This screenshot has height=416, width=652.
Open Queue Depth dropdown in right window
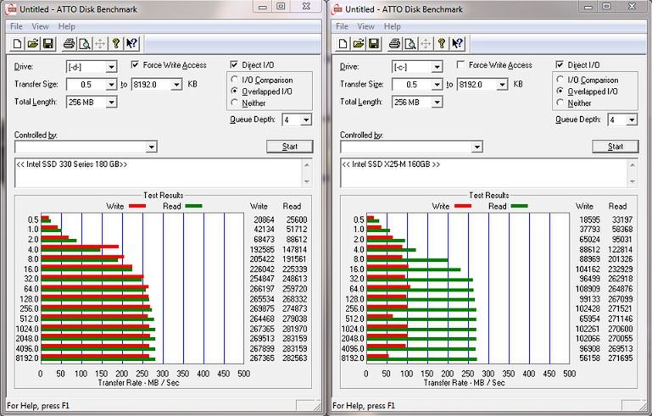(x=632, y=120)
